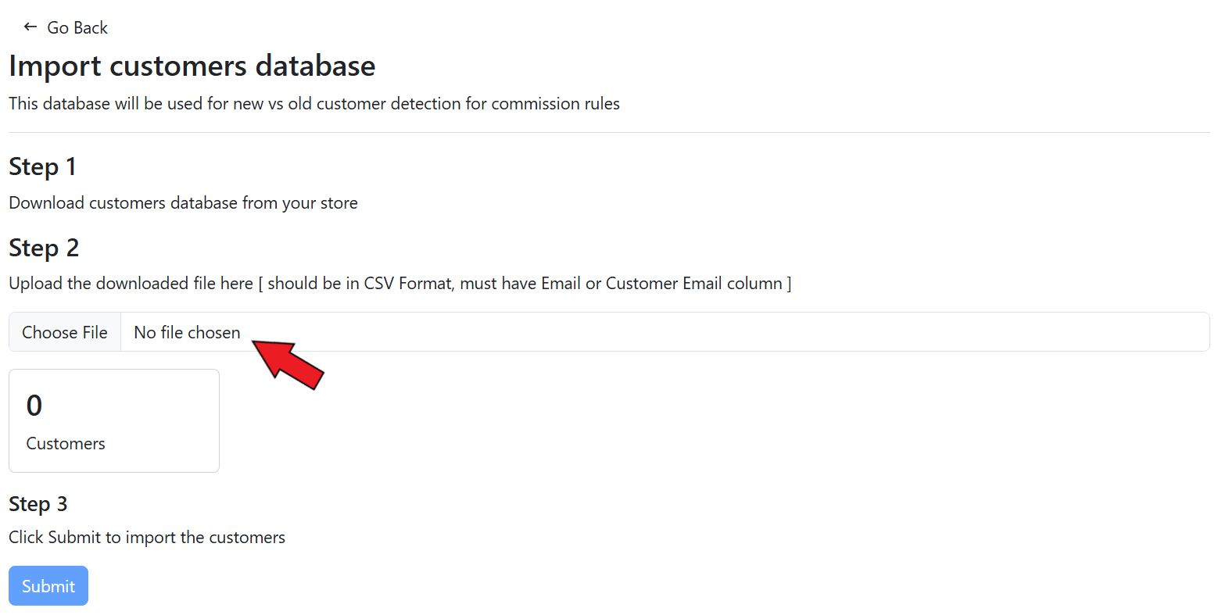Click the Step 2 heading
The width and height of the screenshot is (1218, 615).
point(44,249)
